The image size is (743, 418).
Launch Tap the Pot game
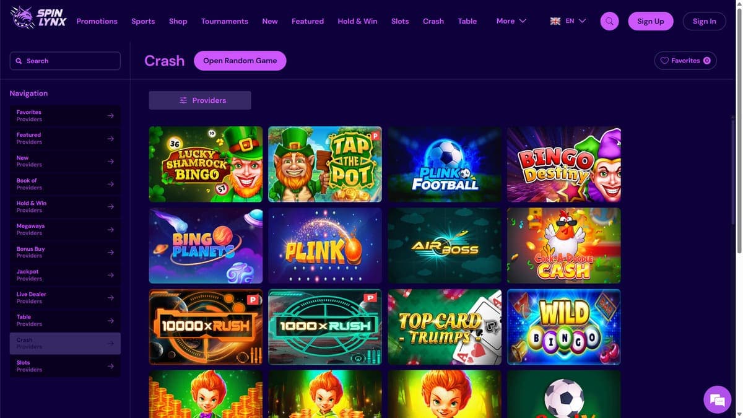pyautogui.click(x=325, y=164)
